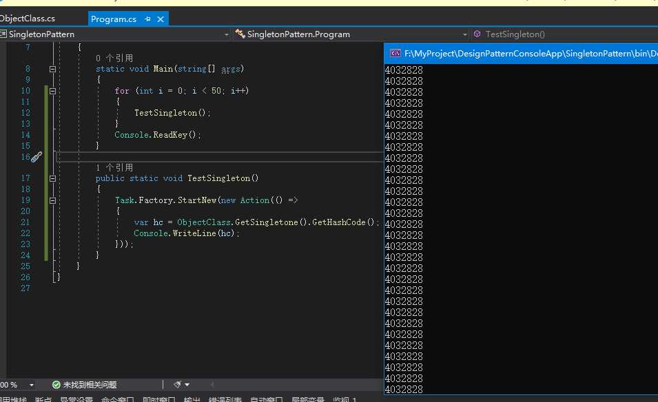Viewport: 658px width, 402px height.
Task: Click 'Task.Factory.StartNew' on line 19
Action: (x=166, y=200)
